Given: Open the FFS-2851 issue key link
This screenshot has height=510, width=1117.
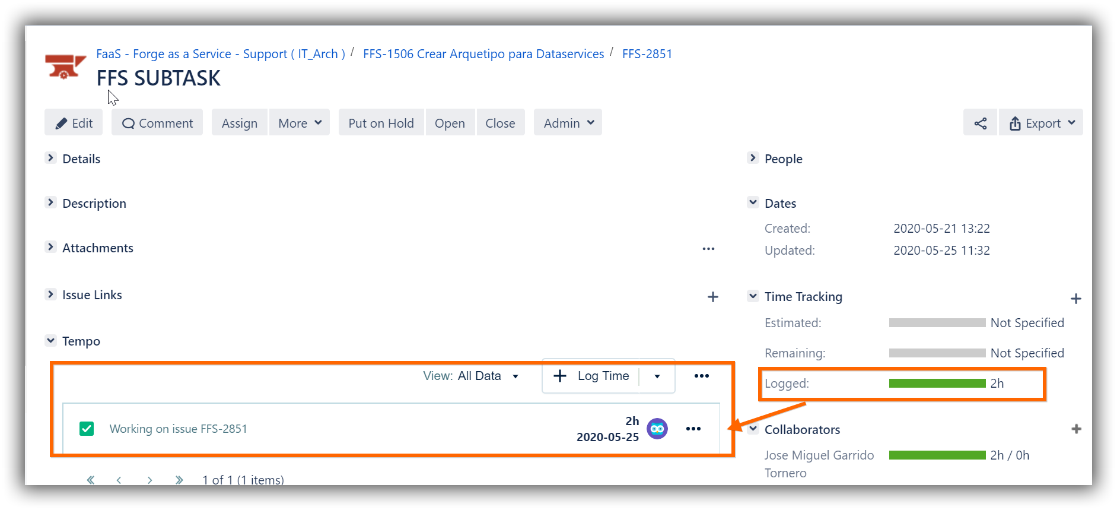Looking at the screenshot, I should click(x=647, y=54).
